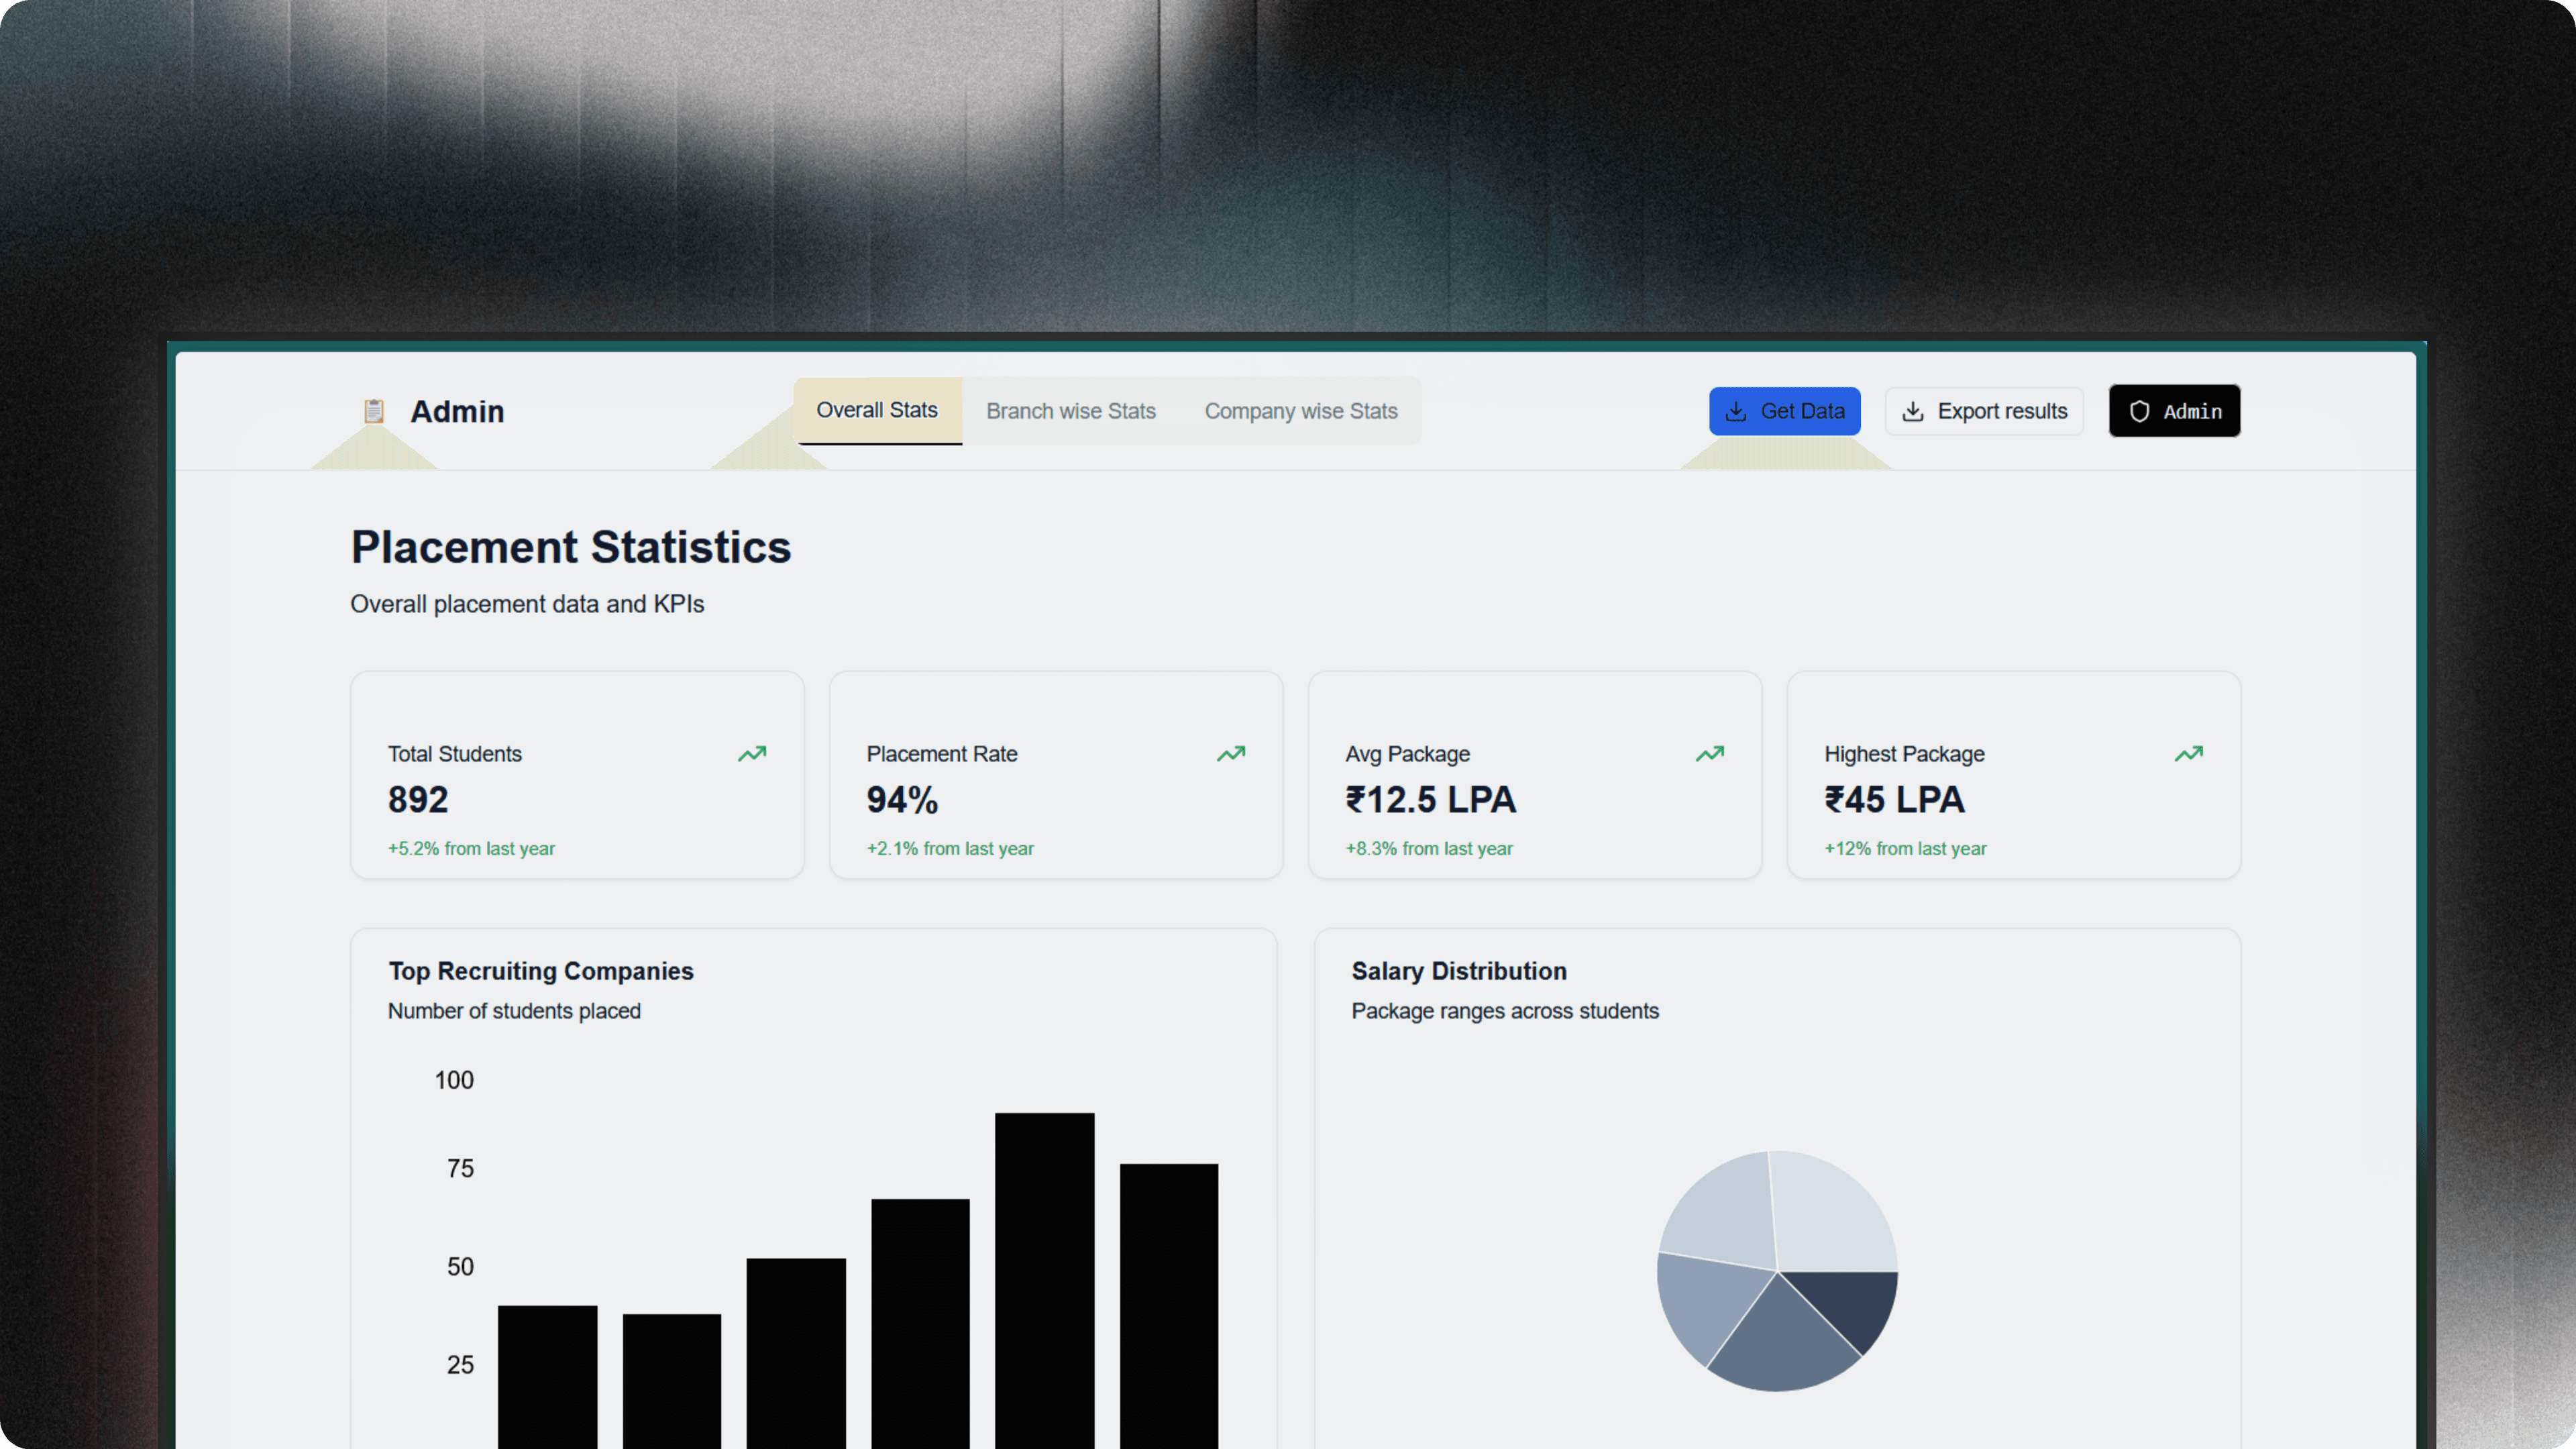
Task: Click the Salary Distribution heading
Action: coord(1459,971)
